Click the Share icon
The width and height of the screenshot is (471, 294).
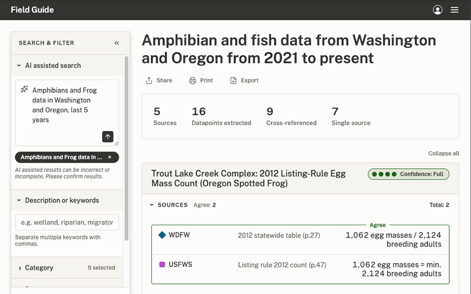149,81
